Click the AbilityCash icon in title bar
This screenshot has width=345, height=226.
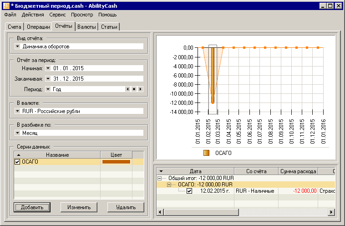[5, 5]
